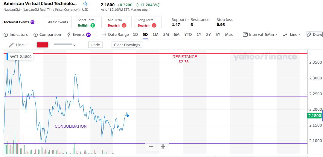
Task: Open the Indicators menu
Action: (x=16, y=35)
